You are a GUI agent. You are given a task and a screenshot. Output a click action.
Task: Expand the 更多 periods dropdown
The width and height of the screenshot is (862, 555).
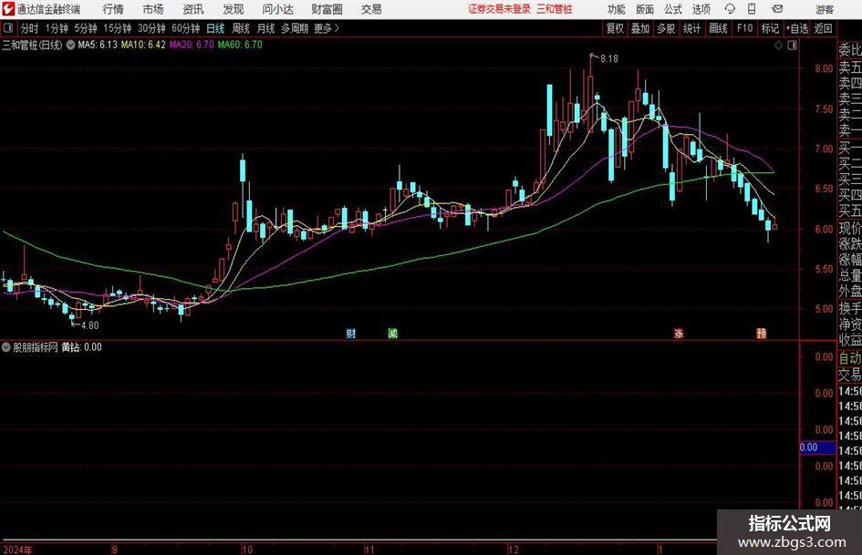pyautogui.click(x=327, y=28)
